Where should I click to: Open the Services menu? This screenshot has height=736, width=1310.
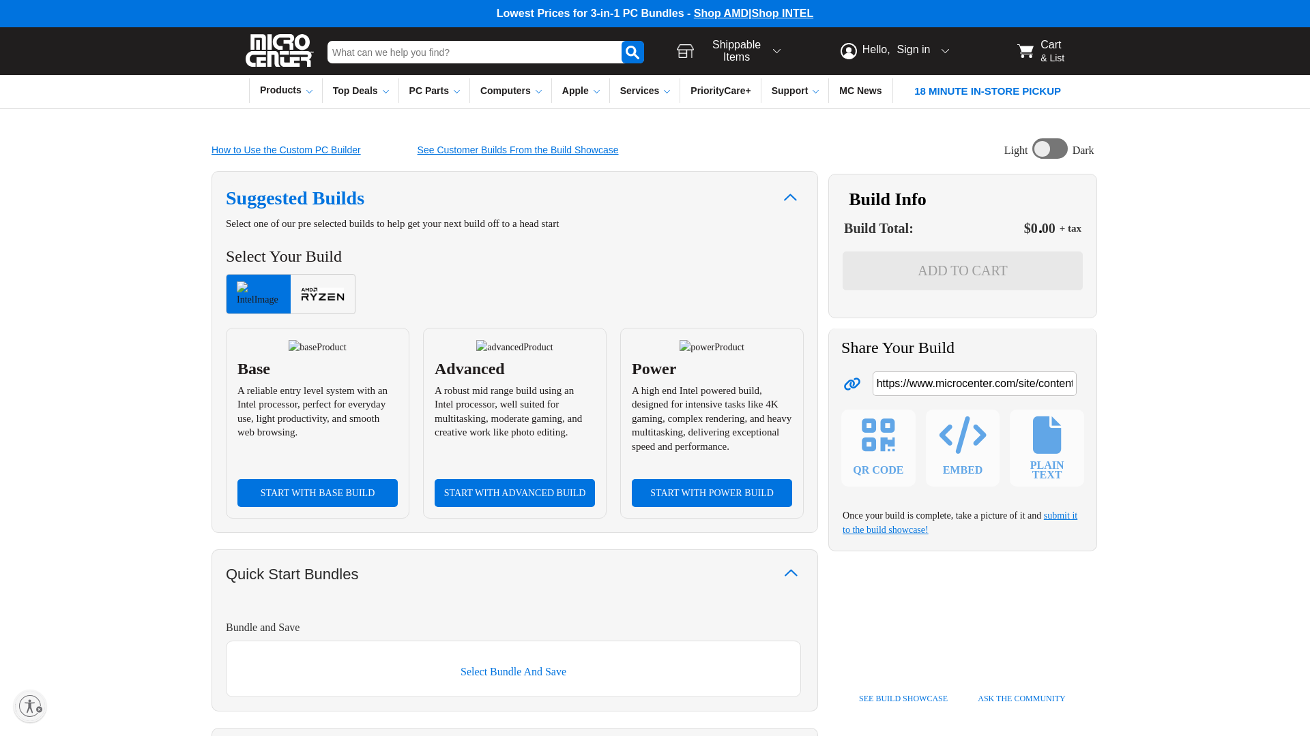point(645,91)
